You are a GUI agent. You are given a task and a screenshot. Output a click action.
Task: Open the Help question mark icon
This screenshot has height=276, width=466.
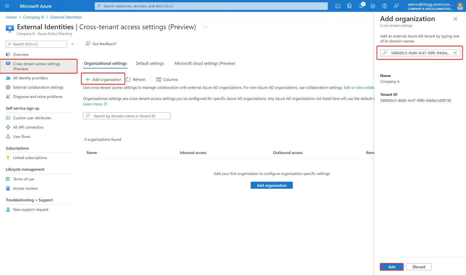click(384, 6)
